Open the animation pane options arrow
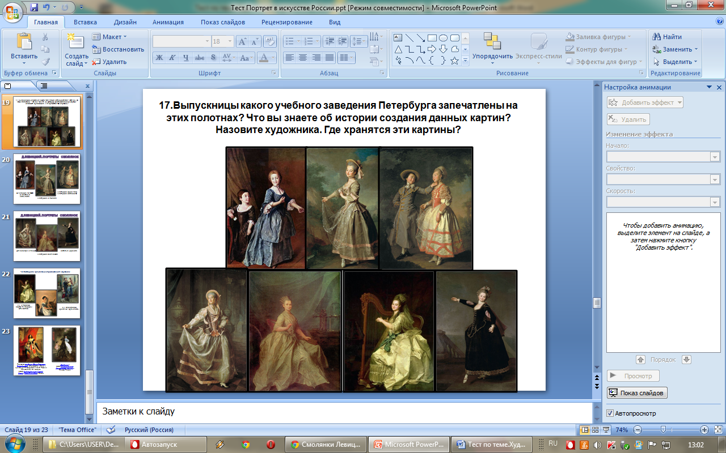 coord(709,87)
